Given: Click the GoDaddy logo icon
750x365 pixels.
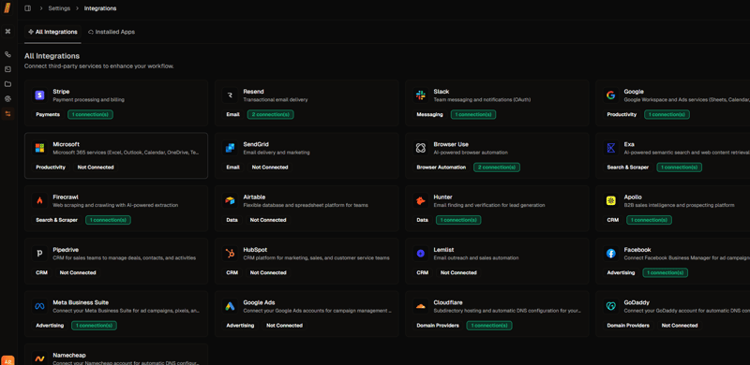Looking at the screenshot, I should click(x=611, y=306).
